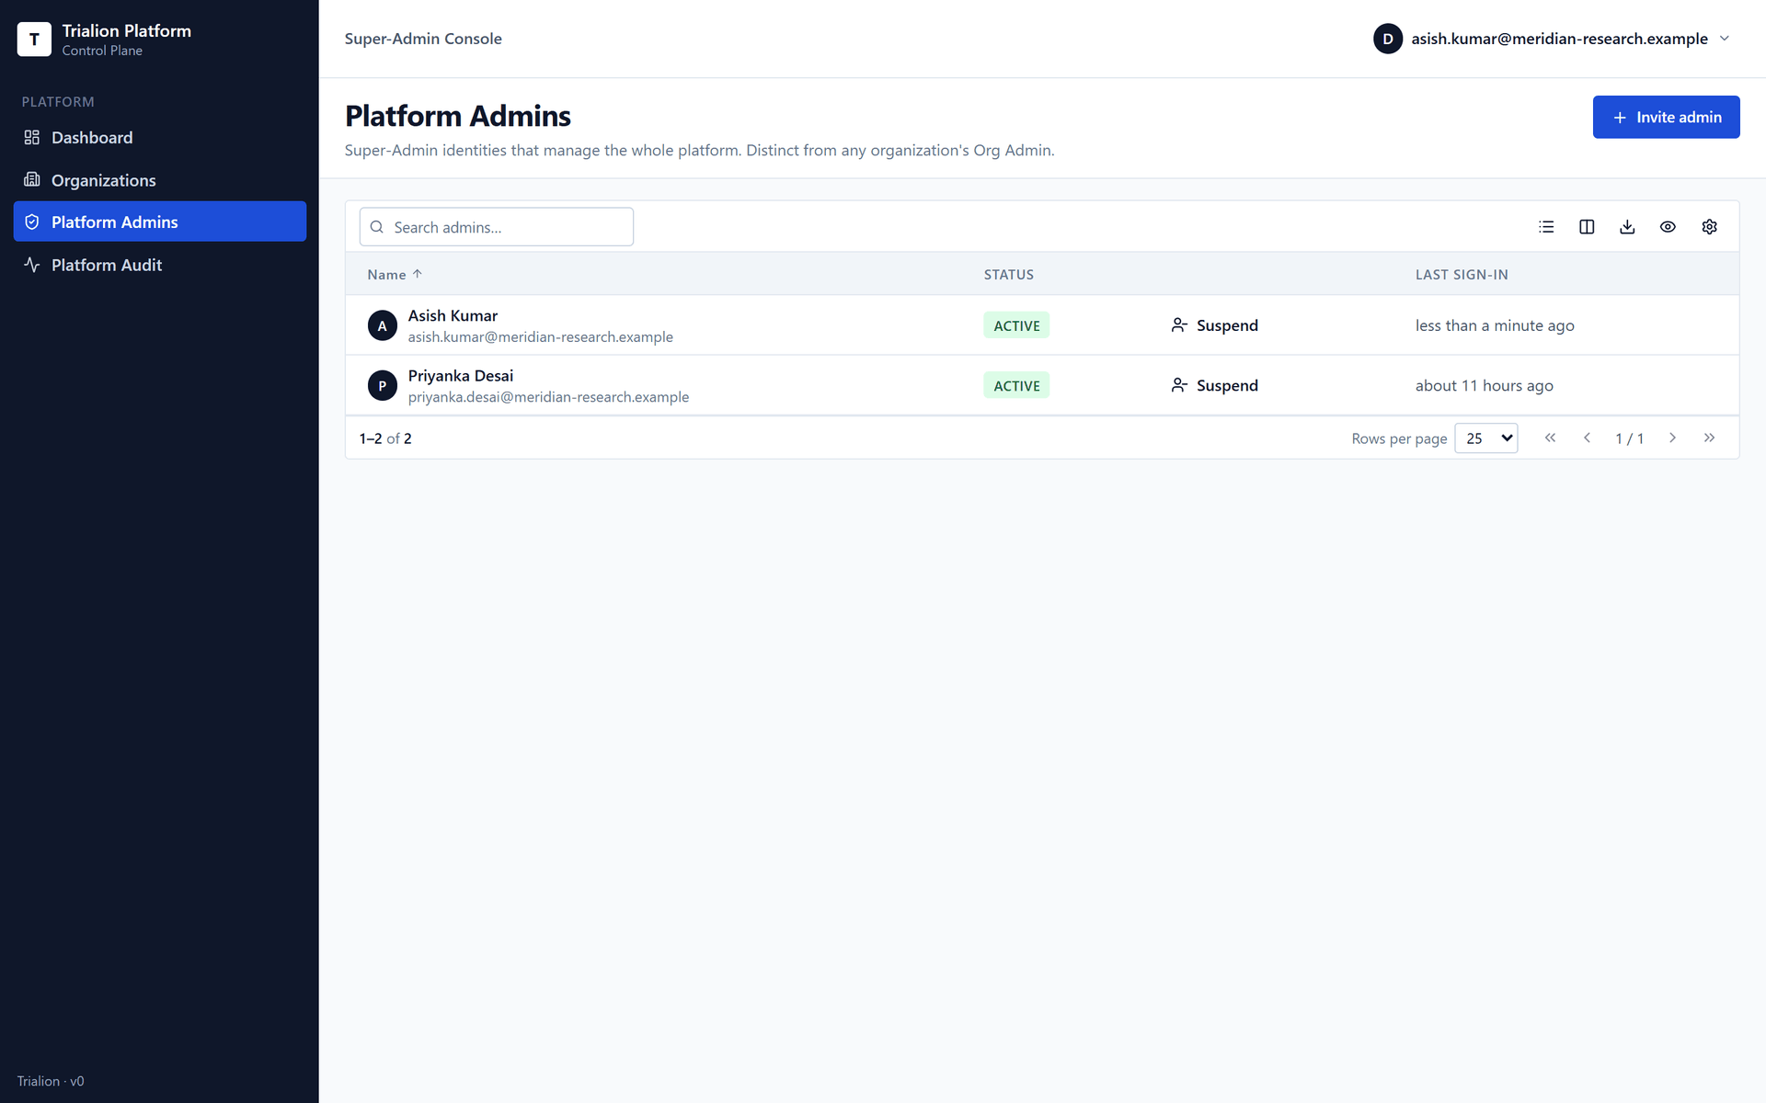Click ACTIVE badge for Asish Kumar
The height and width of the screenshot is (1103, 1766).
tap(1016, 325)
